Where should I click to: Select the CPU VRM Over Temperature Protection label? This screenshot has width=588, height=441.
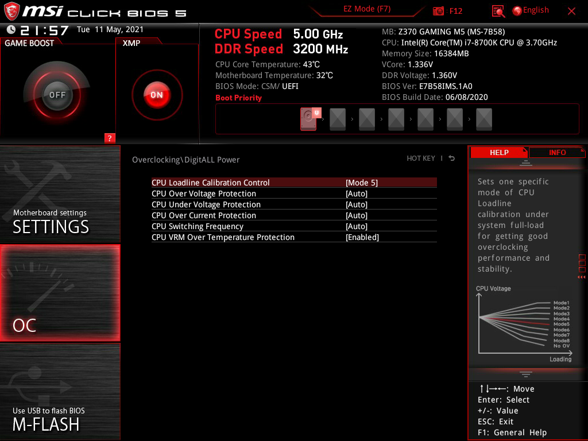(223, 237)
